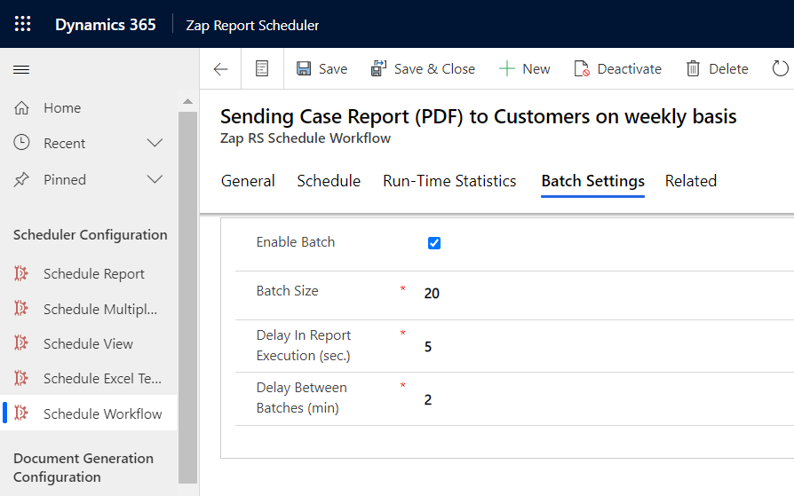
Task: Click the Save & Close label
Action: 434,69
